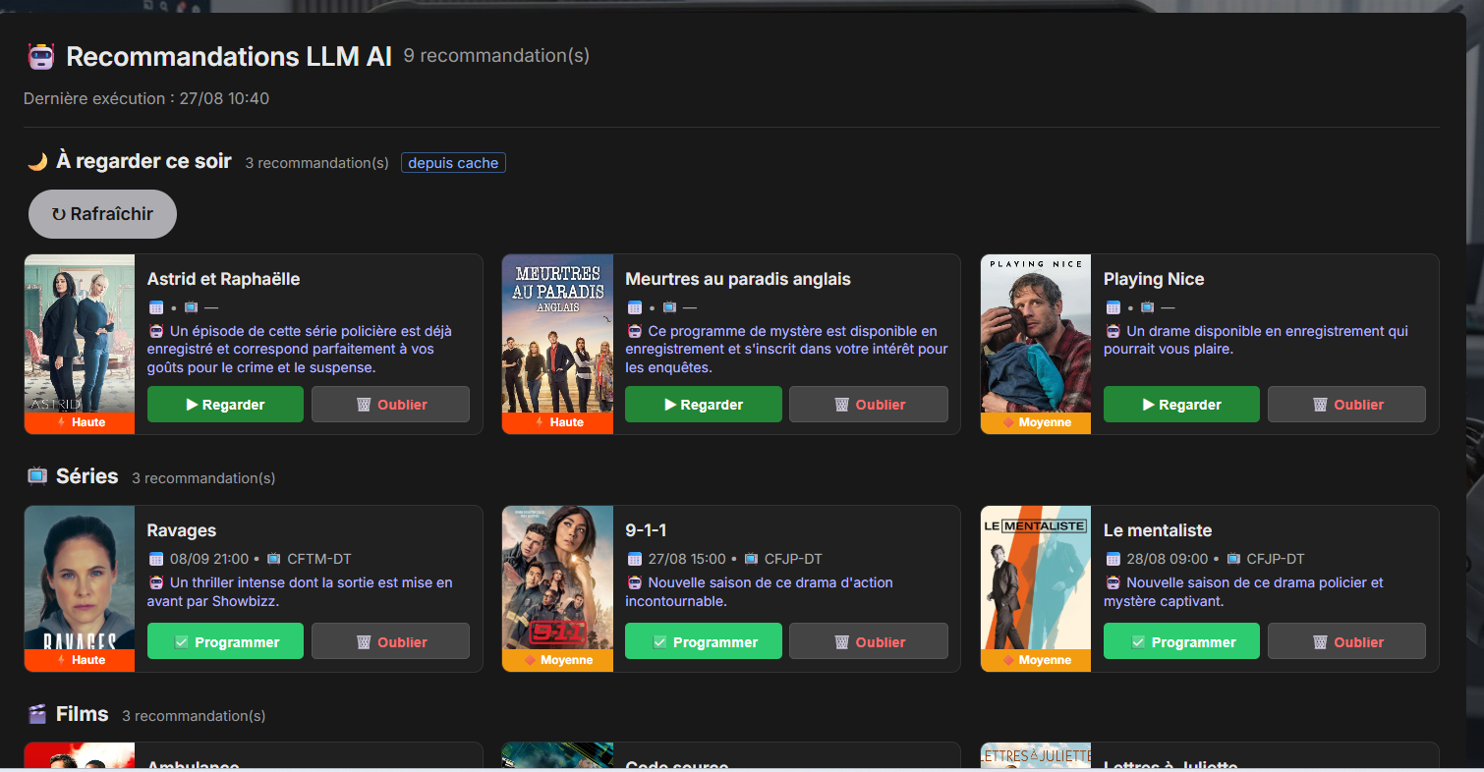The width and height of the screenshot is (1484, 772).
Task: Click the TV channel icon in the Ravages card
Action: pos(273,559)
